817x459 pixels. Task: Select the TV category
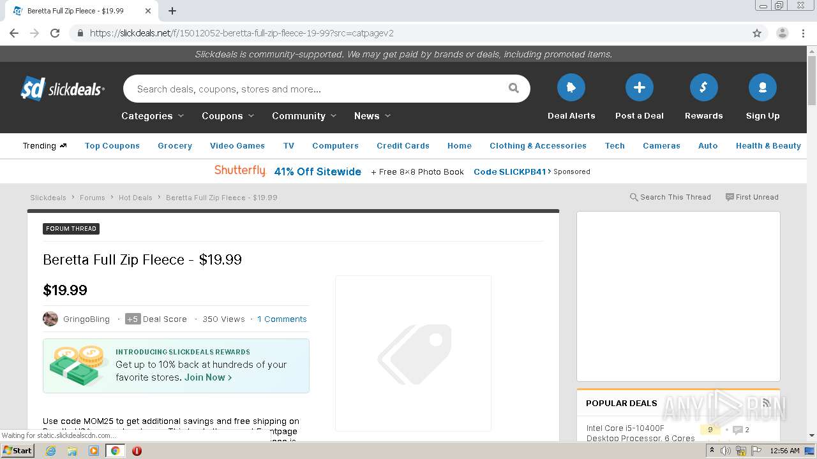point(289,146)
